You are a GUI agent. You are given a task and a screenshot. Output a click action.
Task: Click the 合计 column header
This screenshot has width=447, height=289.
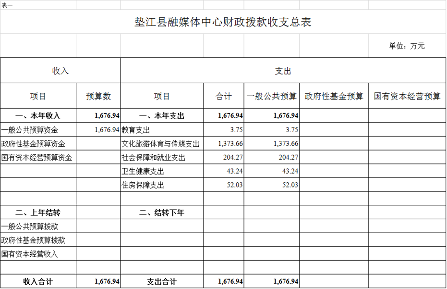click(x=224, y=96)
